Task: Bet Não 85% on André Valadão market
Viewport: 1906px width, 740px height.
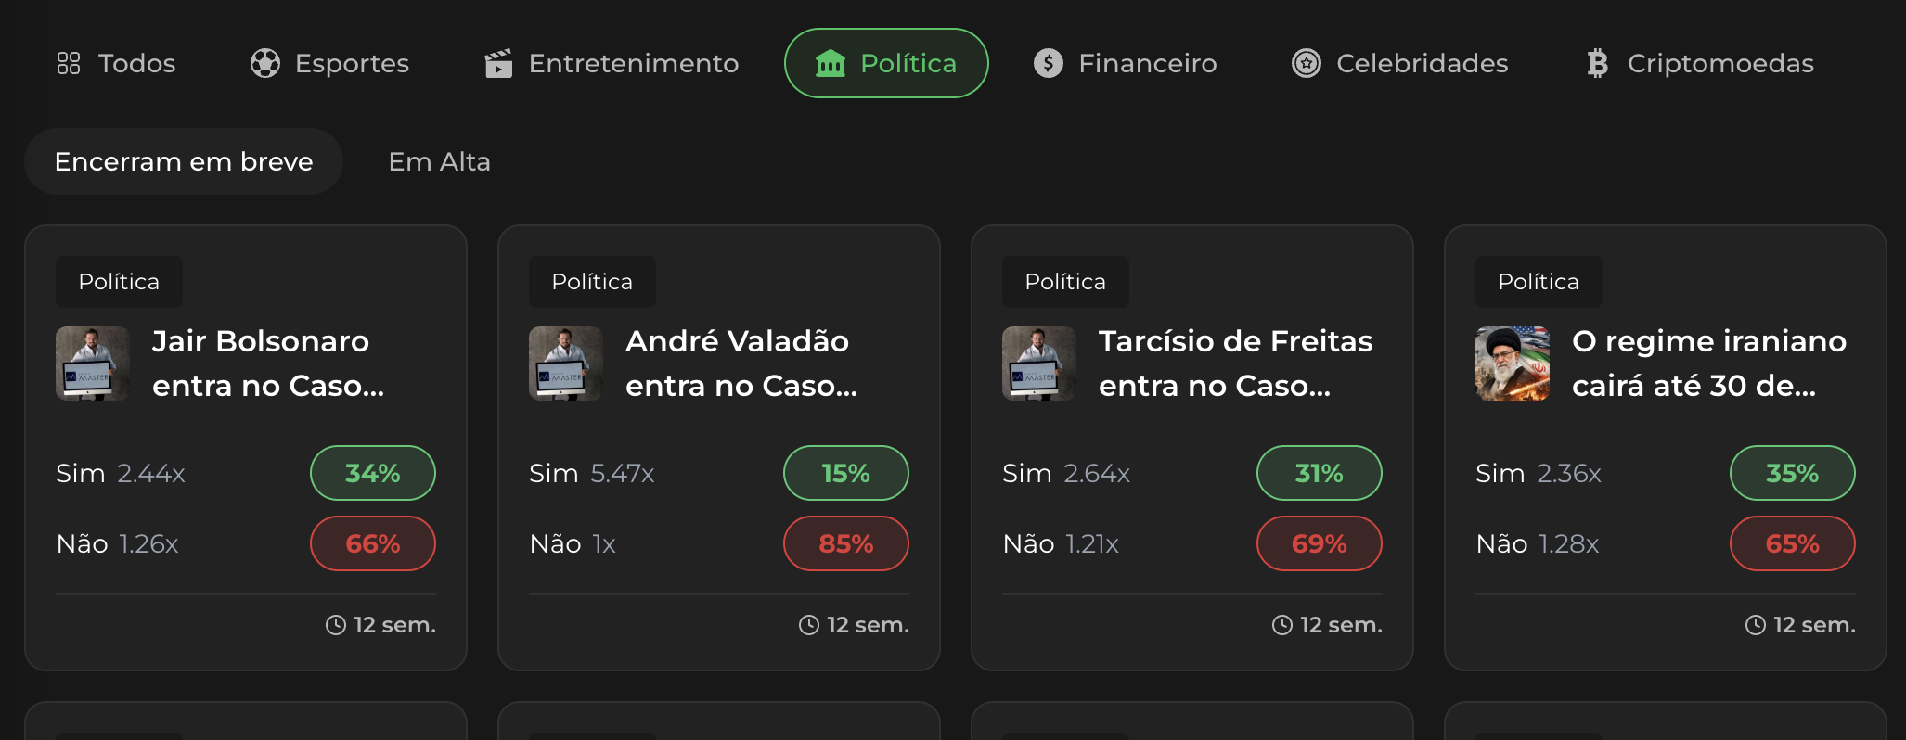Action: pos(845,543)
